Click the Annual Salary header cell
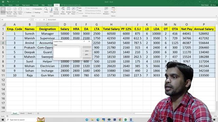The image size is (218, 122). [204, 29]
